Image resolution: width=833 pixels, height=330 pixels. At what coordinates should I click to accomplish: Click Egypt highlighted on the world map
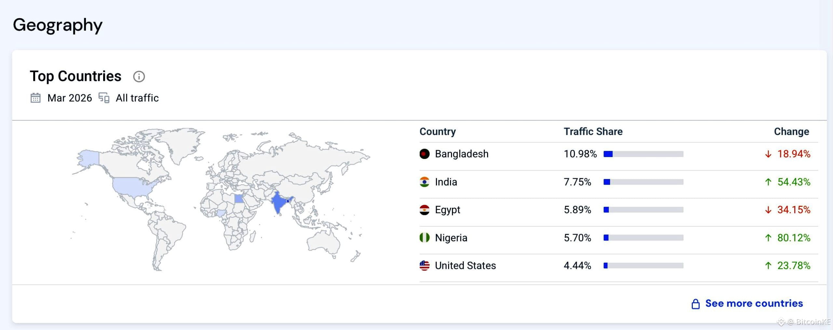tap(239, 198)
